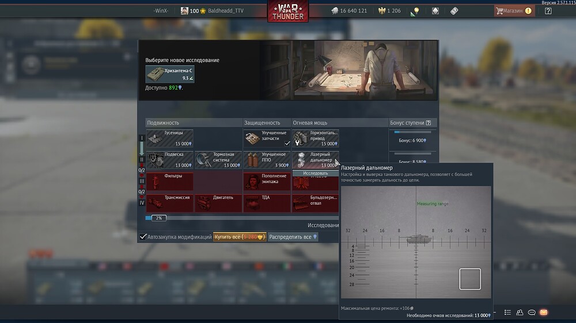576x323 pixels.
Task: Click the Доступно 892 research points text
Action: coord(164,87)
